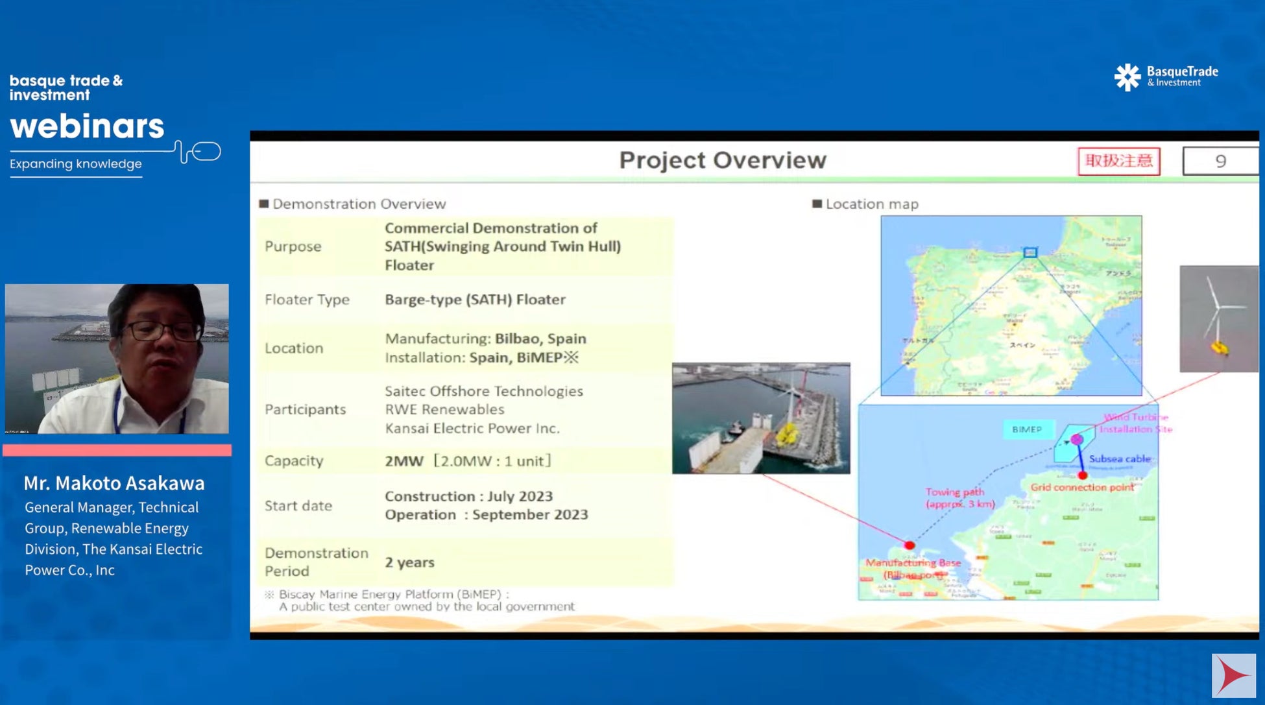This screenshot has width=1265, height=705.
Task: Click the wind turbine photo at right edge
Action: [x=1218, y=318]
